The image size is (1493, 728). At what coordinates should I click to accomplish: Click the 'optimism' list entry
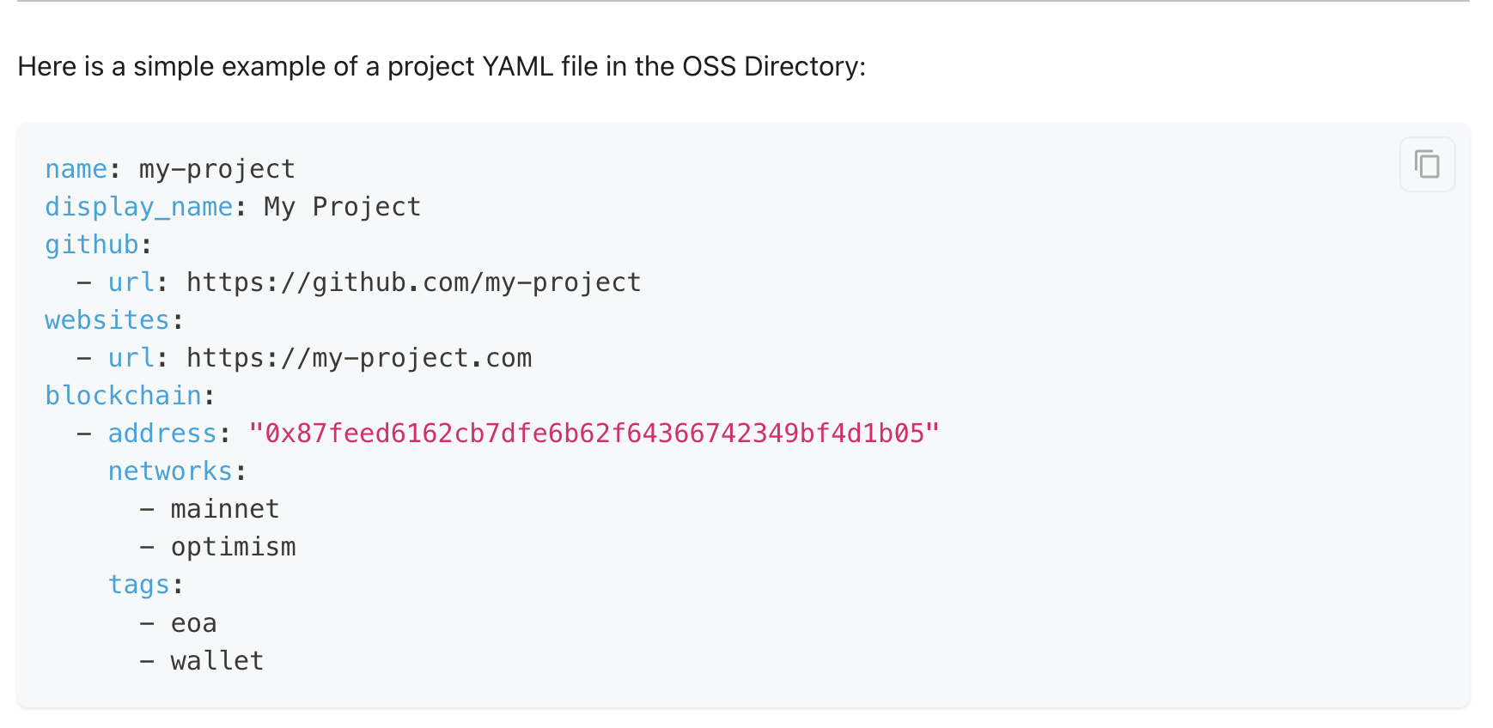233,547
